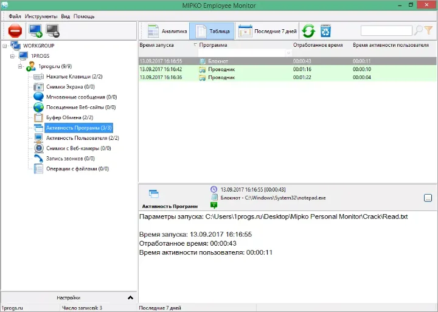Click the Буфер Обмена clipboard icon

pyautogui.click(x=38, y=117)
